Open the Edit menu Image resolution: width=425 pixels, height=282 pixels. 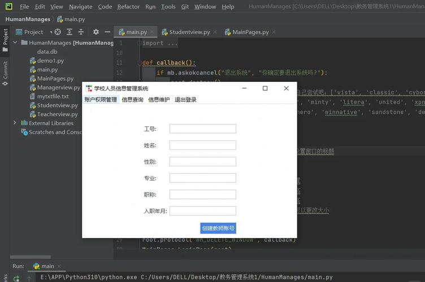click(40, 7)
